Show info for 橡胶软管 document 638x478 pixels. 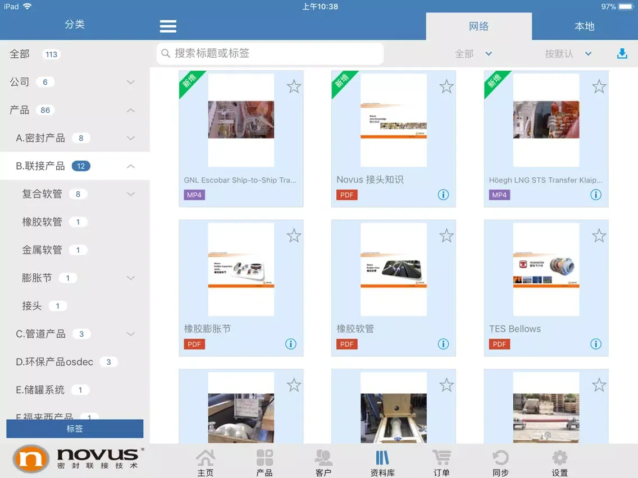coord(443,344)
